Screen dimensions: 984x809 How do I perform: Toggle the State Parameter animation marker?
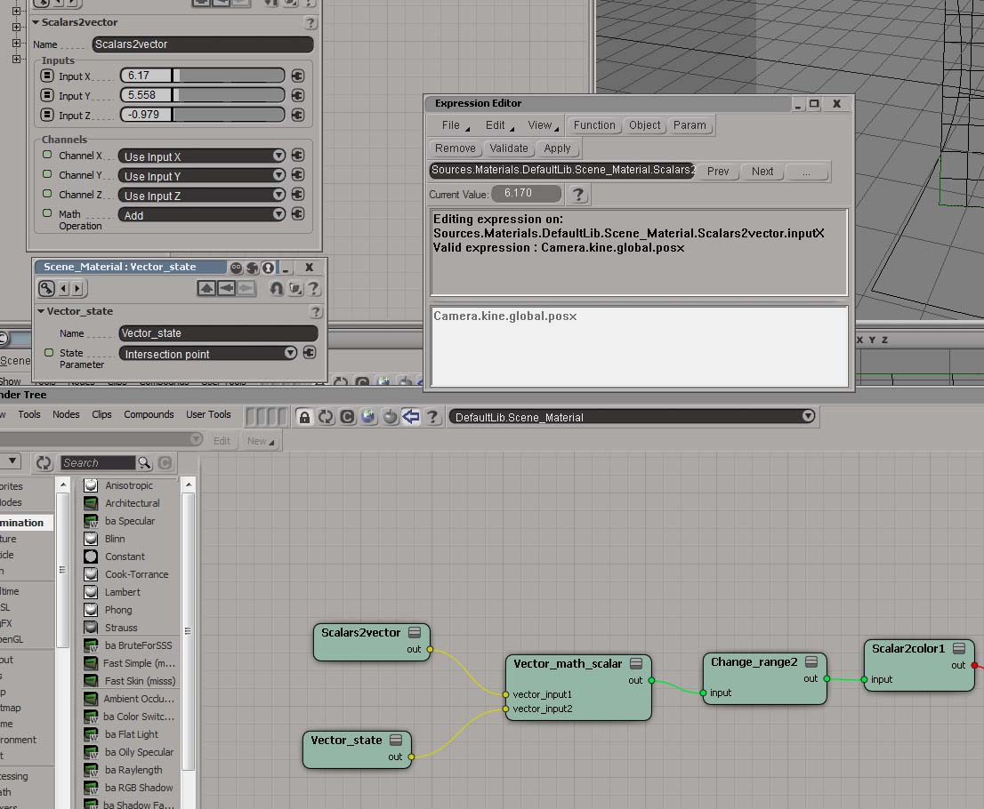[49, 353]
